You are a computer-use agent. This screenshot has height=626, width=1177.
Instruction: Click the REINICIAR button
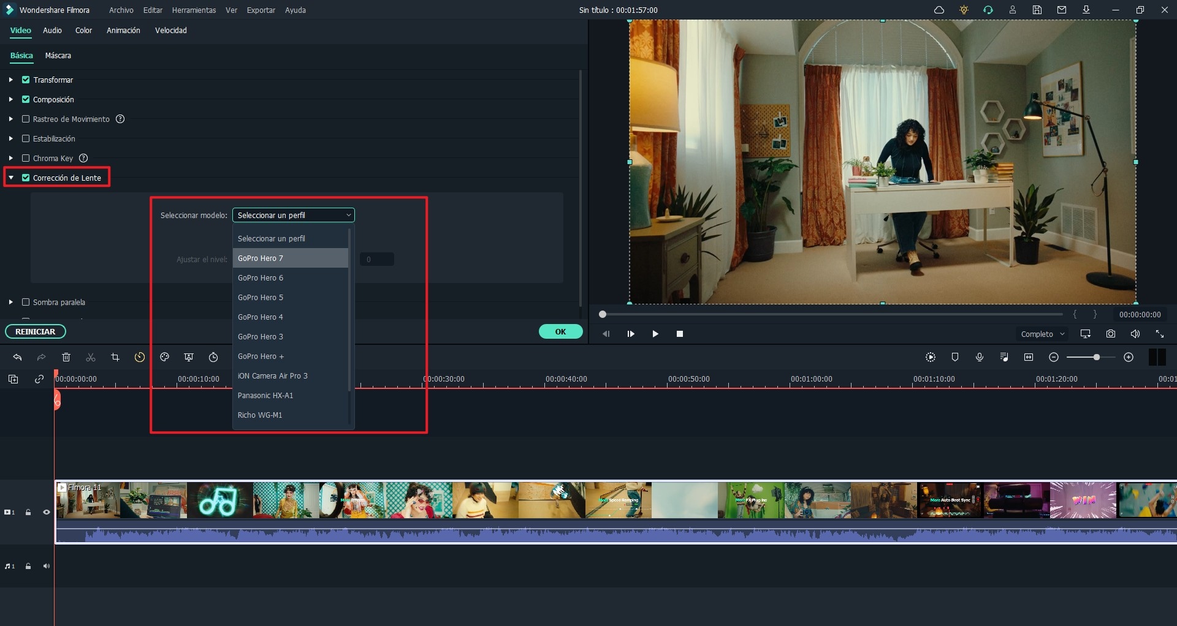click(36, 331)
